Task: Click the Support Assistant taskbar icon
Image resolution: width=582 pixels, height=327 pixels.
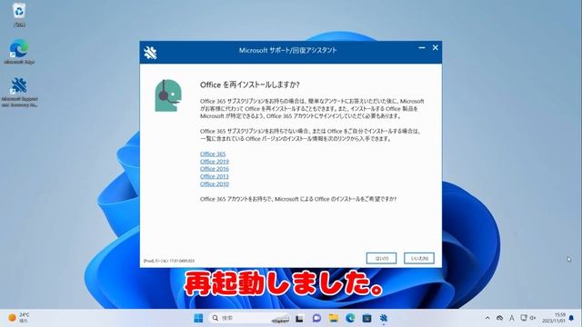Action: [x=384, y=318]
